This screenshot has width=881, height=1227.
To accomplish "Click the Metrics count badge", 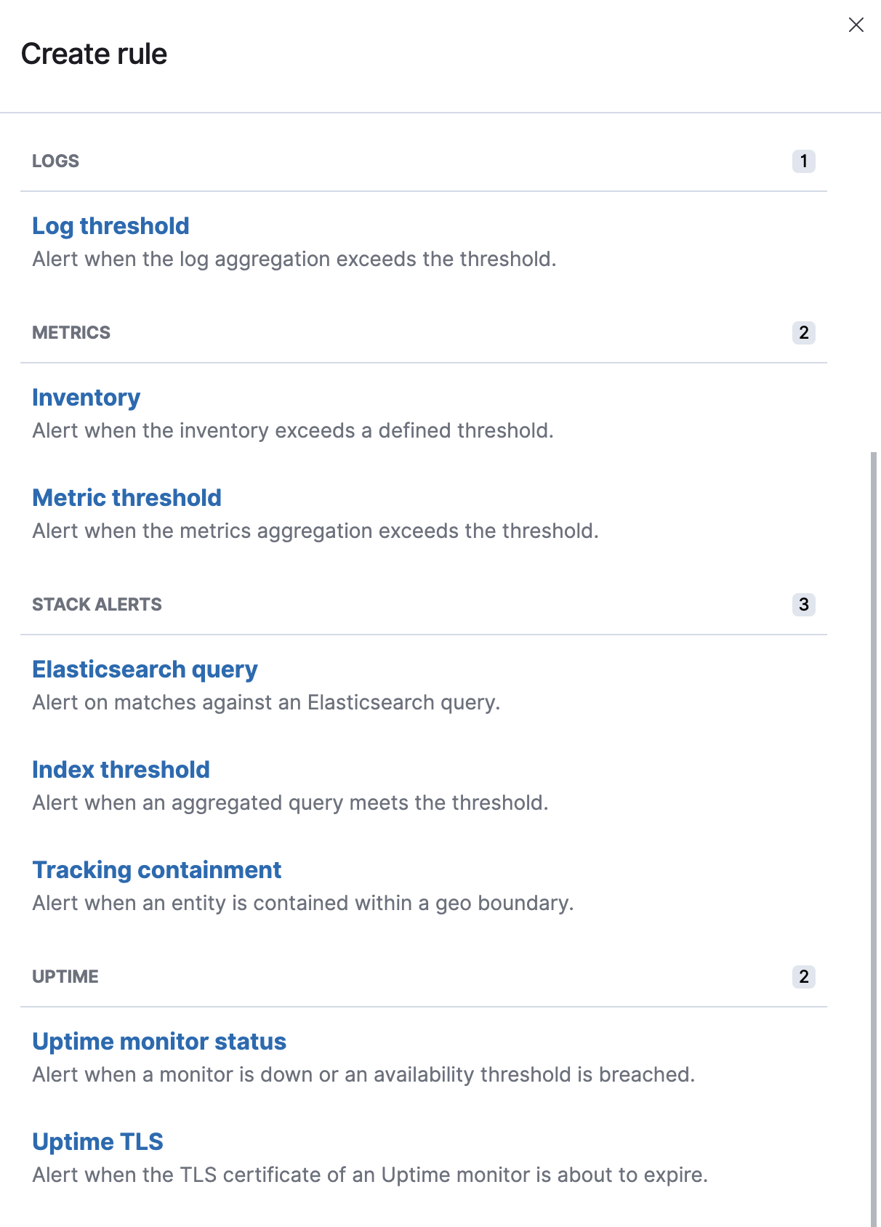I will (x=803, y=333).
